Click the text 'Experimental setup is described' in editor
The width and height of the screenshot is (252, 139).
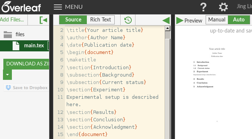(112, 97)
